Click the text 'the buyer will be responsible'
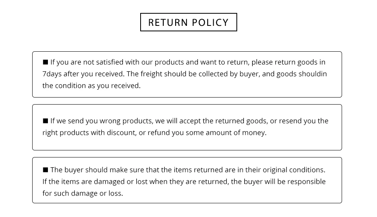Screen dimensions: 377x217 (x=278, y=181)
